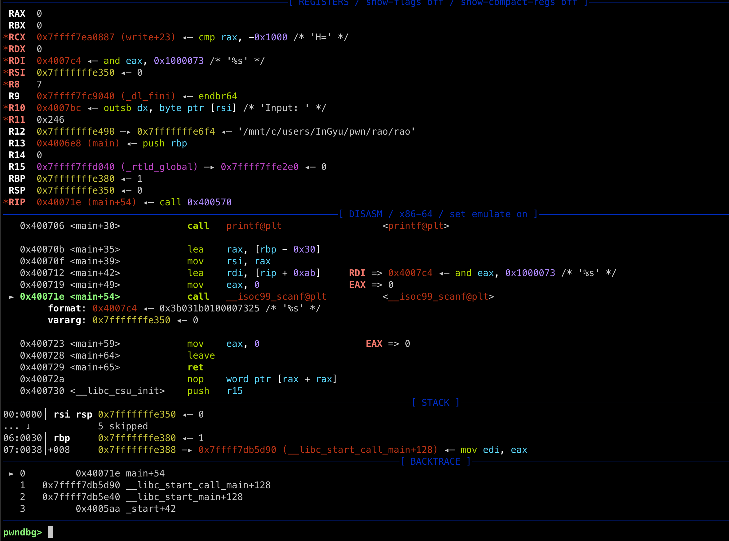The width and height of the screenshot is (729, 541).
Task: Click the '5 skipped' stack rows line
Action: pyautogui.click(x=123, y=427)
